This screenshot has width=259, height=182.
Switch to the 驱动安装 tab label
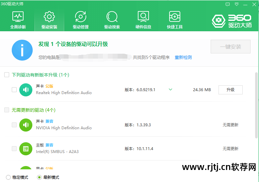pos(49,27)
